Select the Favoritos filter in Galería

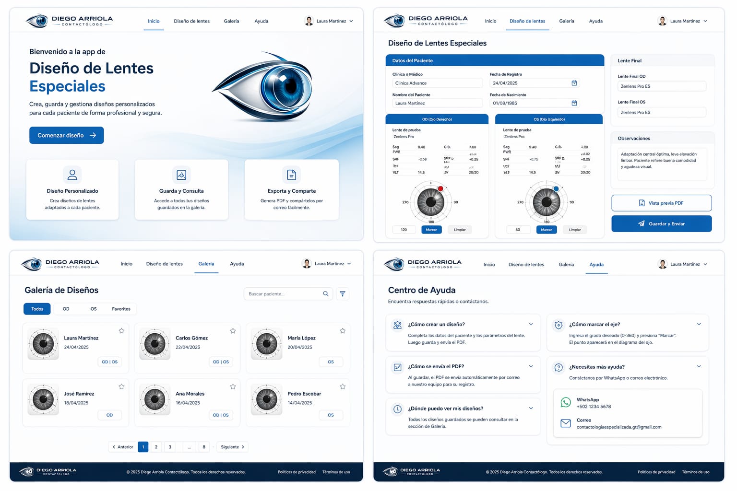tap(121, 309)
